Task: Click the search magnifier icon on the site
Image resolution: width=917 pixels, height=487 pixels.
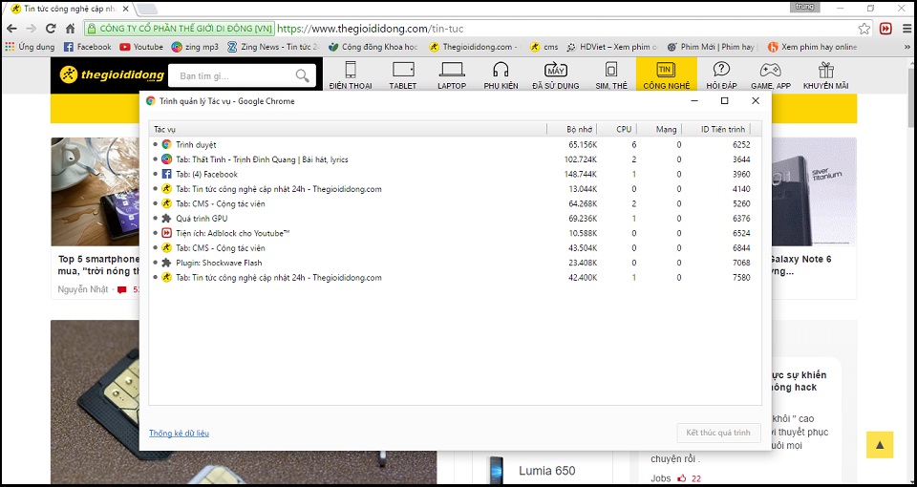Action: (303, 75)
